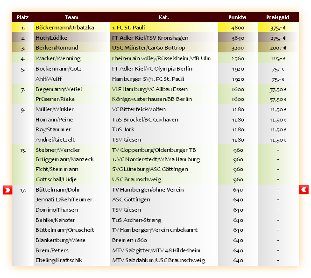Click the 200,- € prize money

[x=278, y=48]
